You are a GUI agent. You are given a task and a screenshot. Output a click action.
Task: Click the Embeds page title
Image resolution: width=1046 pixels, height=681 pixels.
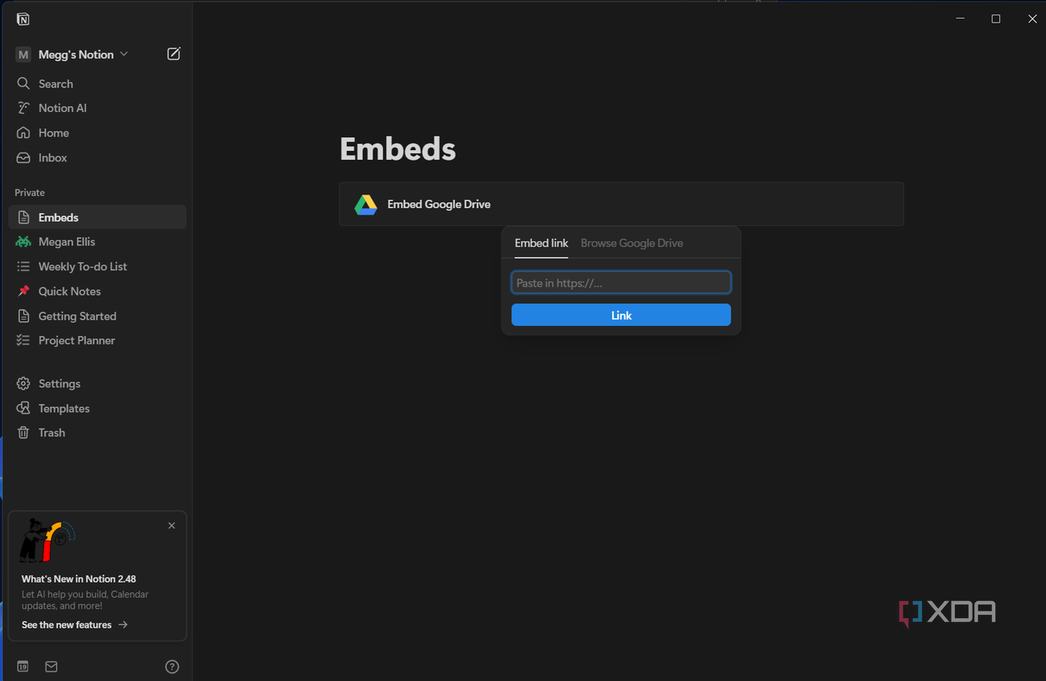[398, 149]
